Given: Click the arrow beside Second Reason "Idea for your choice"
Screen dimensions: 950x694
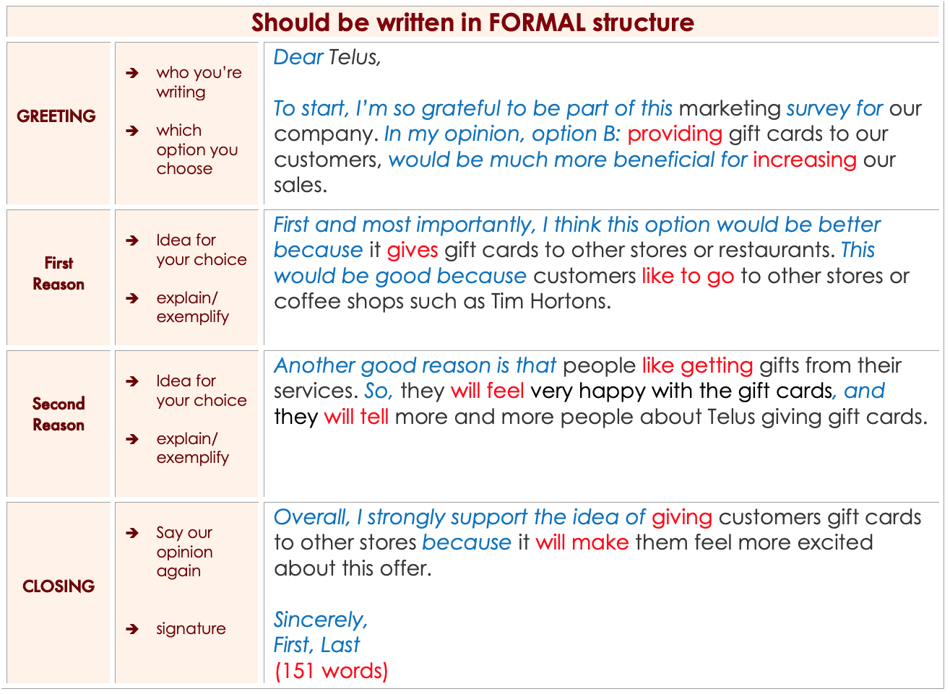Looking at the screenshot, I should 132,381.
